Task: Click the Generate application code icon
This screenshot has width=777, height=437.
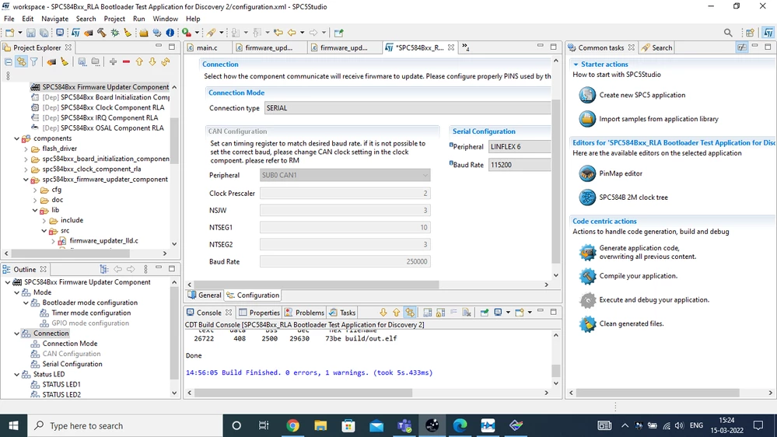Action: point(587,252)
